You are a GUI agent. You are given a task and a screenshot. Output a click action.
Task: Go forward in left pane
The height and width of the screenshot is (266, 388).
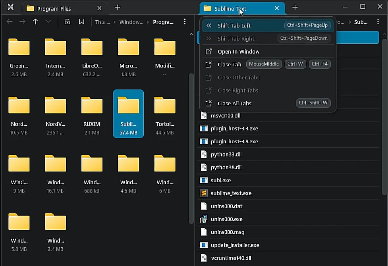22,22
